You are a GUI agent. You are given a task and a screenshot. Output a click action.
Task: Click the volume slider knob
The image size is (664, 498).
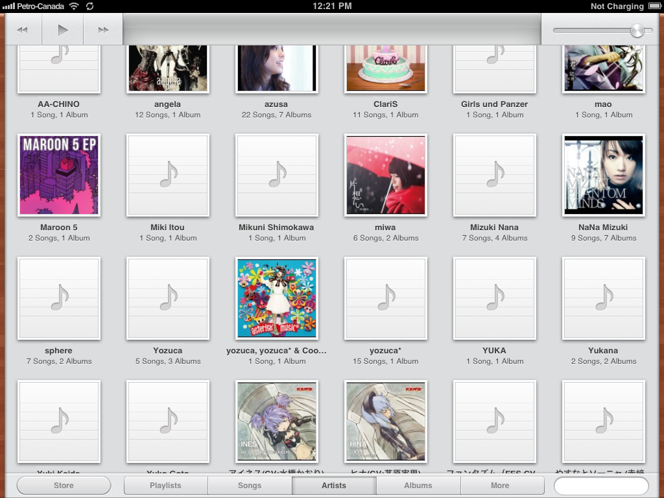[x=637, y=30]
